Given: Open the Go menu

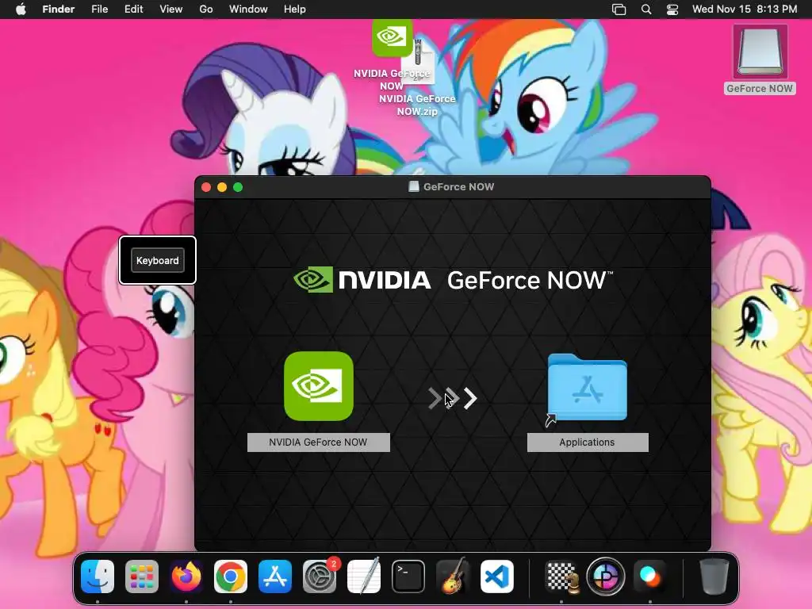Looking at the screenshot, I should pos(205,10).
